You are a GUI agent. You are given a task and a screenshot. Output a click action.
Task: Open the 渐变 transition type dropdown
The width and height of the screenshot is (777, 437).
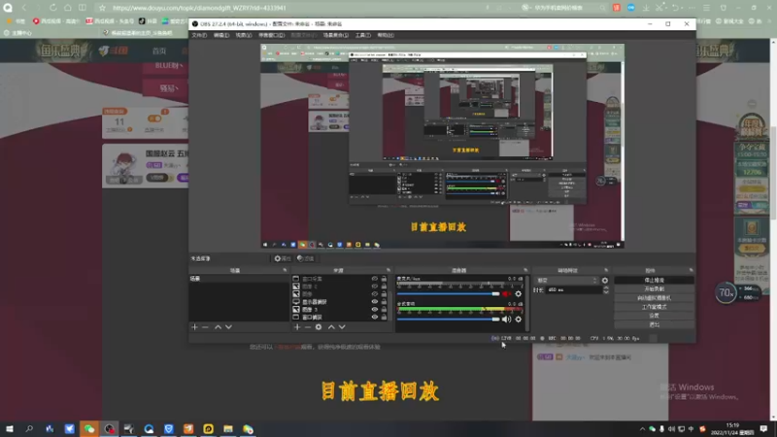[x=567, y=281]
